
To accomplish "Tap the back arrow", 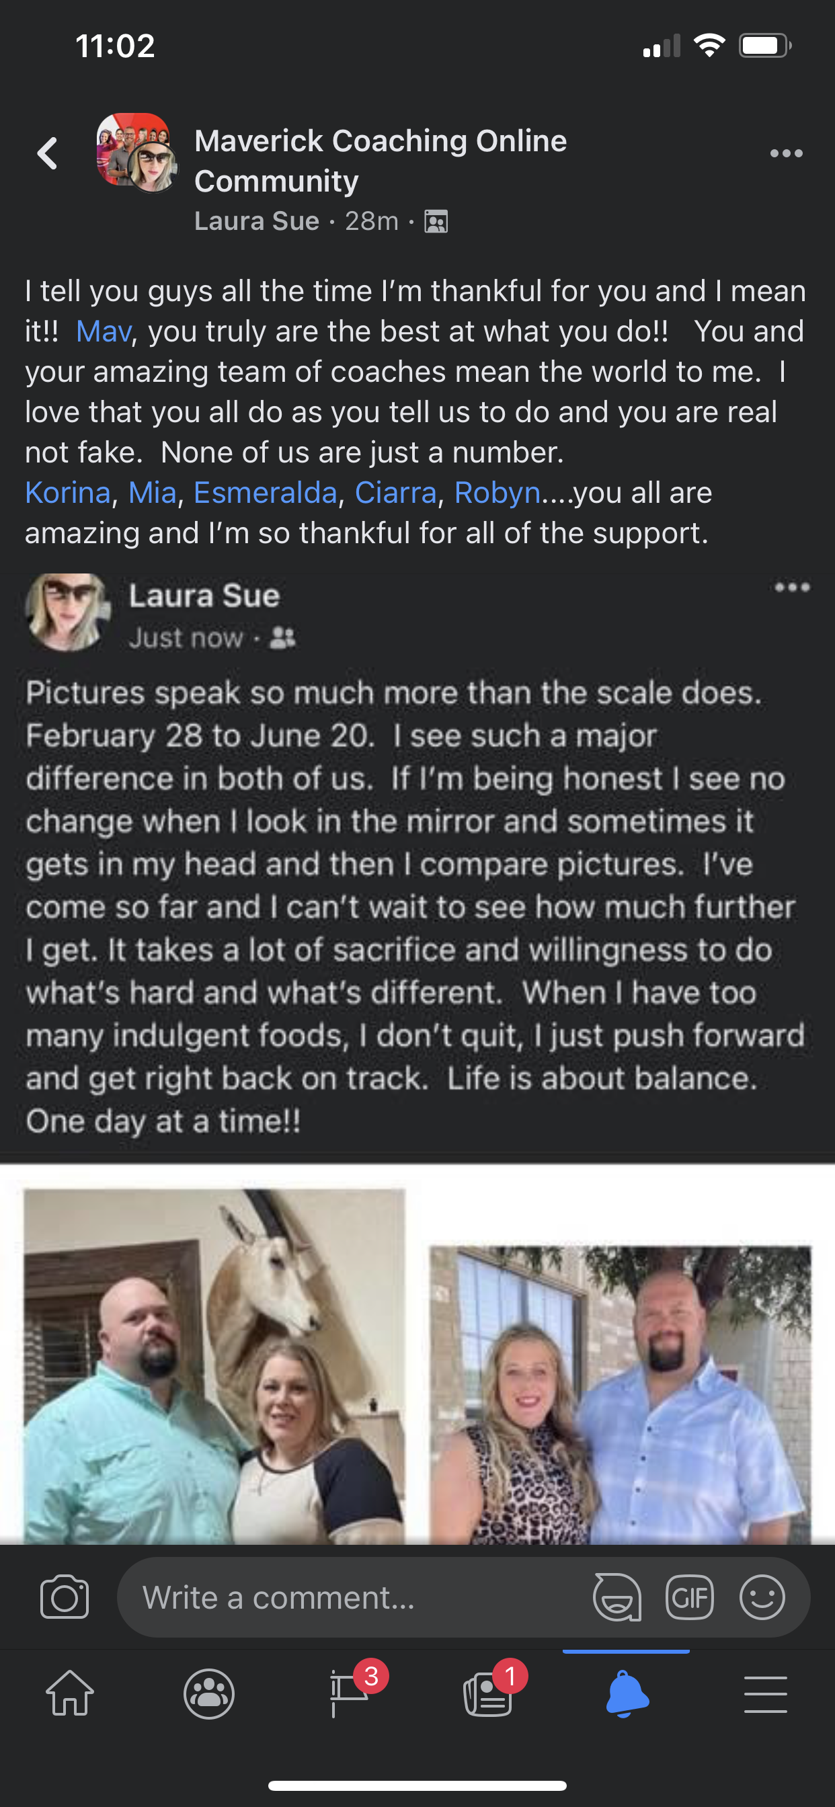I will [48, 153].
